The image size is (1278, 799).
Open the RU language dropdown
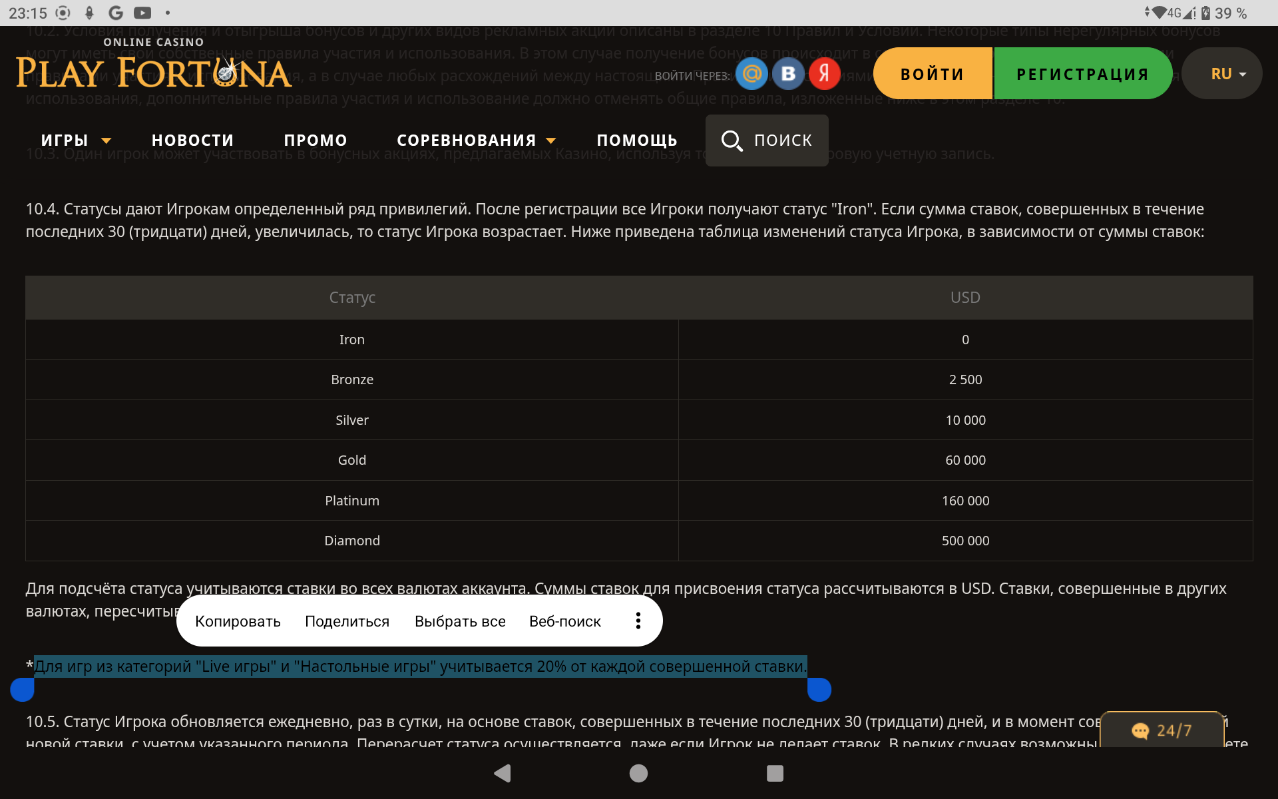pos(1221,73)
